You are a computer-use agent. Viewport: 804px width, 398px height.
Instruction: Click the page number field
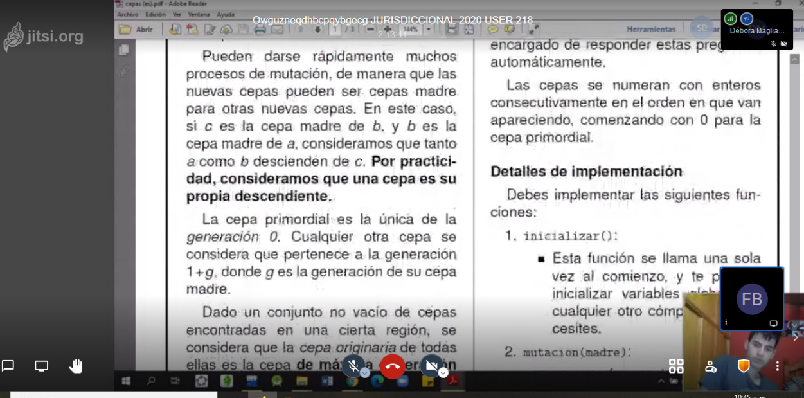pyautogui.click(x=335, y=29)
